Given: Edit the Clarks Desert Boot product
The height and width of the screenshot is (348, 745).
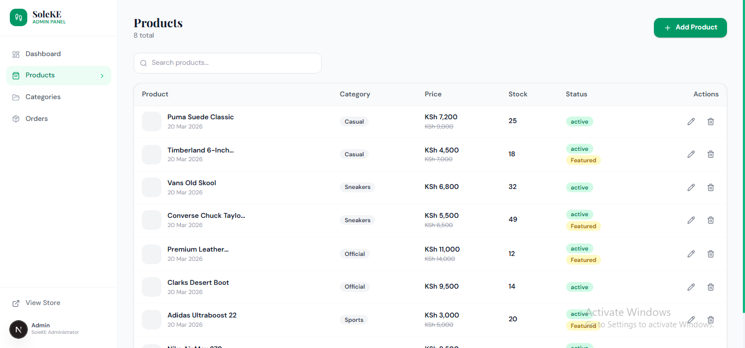Looking at the screenshot, I should click(691, 287).
